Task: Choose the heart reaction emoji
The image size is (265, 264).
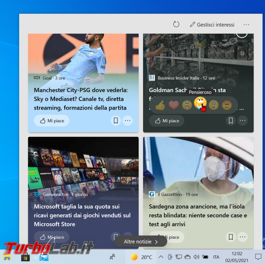Action: coord(174,105)
